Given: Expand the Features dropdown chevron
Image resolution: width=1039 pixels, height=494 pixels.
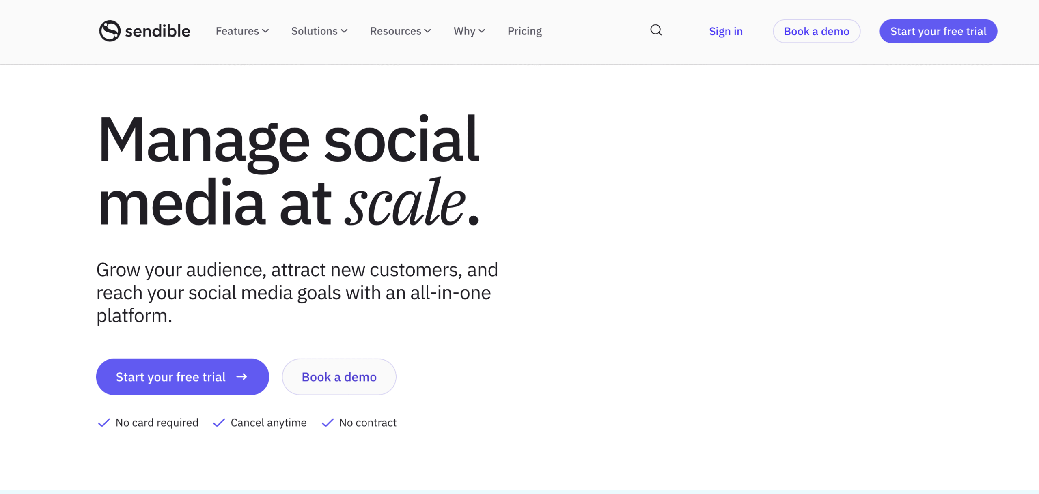Looking at the screenshot, I should 266,31.
